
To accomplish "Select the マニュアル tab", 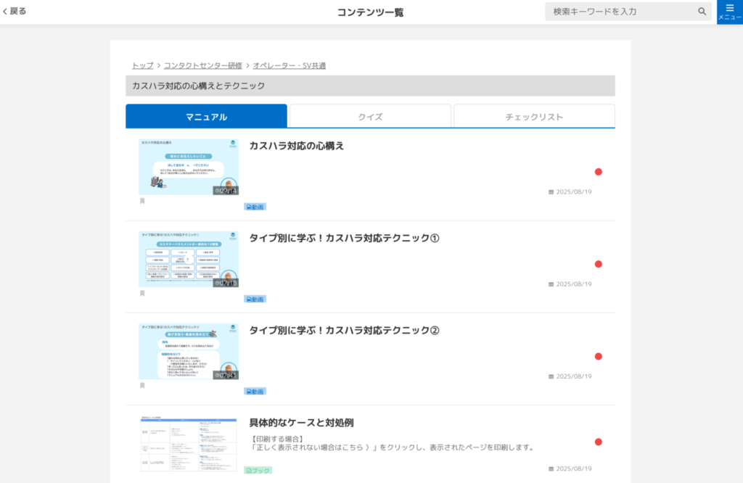I will tap(206, 117).
